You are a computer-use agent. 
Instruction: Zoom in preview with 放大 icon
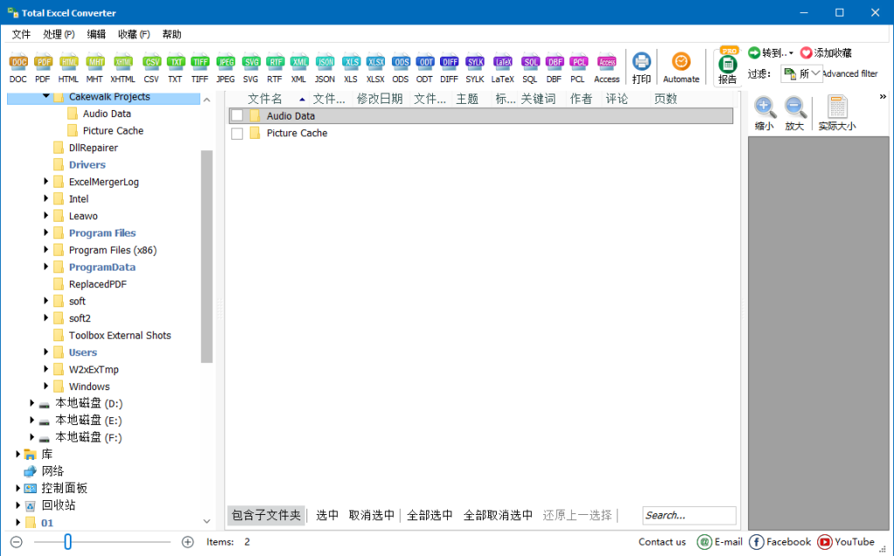(x=794, y=113)
